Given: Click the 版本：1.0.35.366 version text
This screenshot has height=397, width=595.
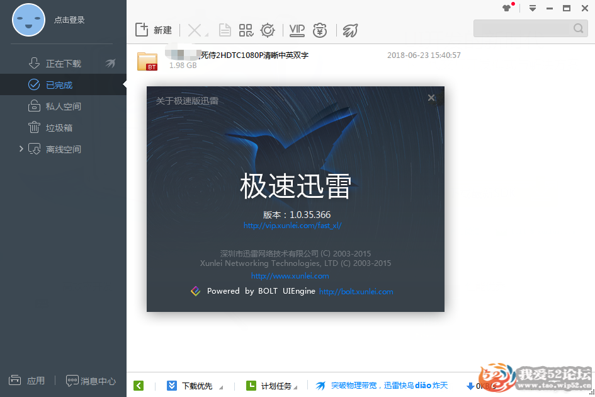Looking at the screenshot, I should (297, 215).
